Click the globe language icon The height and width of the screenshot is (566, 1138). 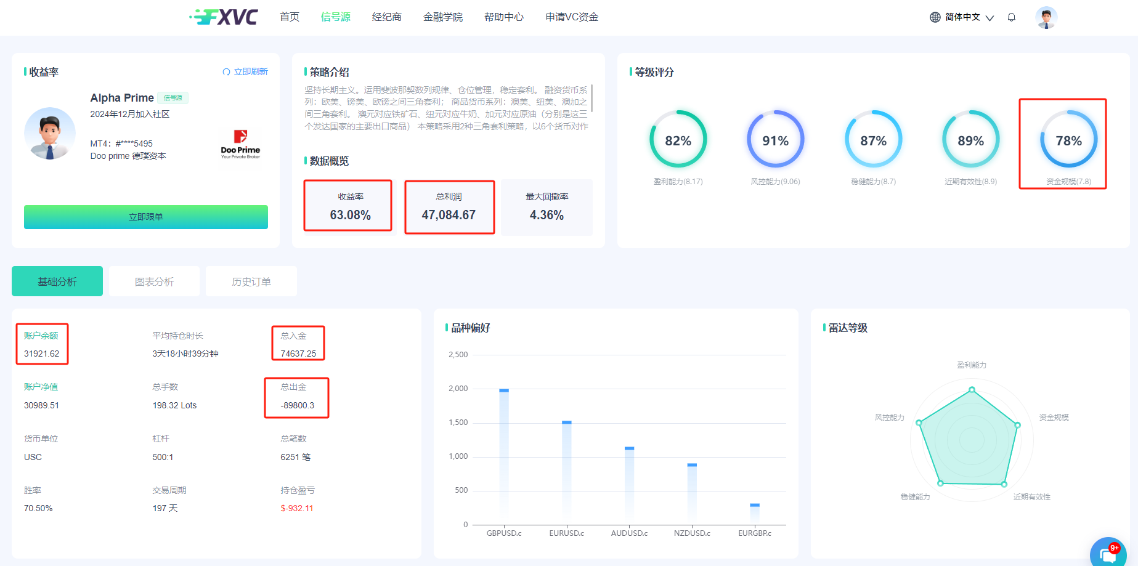[935, 17]
